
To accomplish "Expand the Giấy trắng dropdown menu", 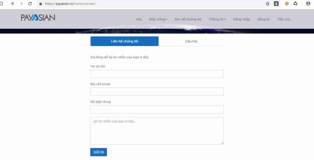I will coord(158,19).
